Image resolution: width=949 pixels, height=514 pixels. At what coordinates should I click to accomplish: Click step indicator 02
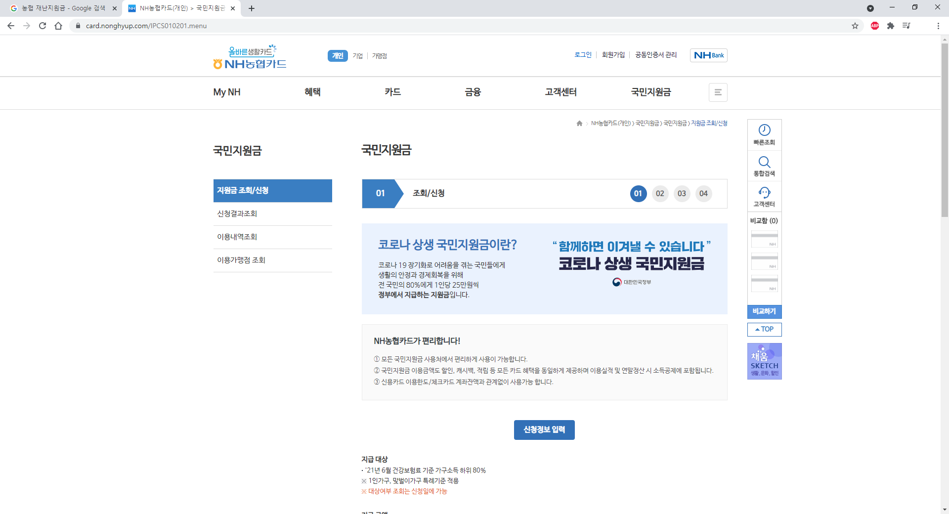tap(660, 194)
